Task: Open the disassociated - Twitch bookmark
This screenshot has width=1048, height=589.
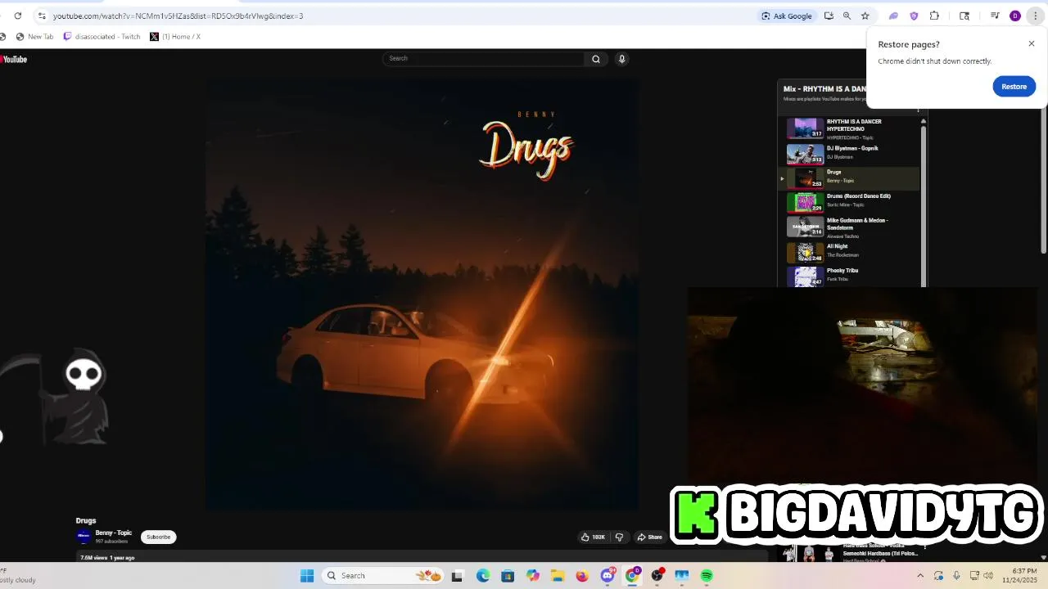Action: click(x=102, y=37)
